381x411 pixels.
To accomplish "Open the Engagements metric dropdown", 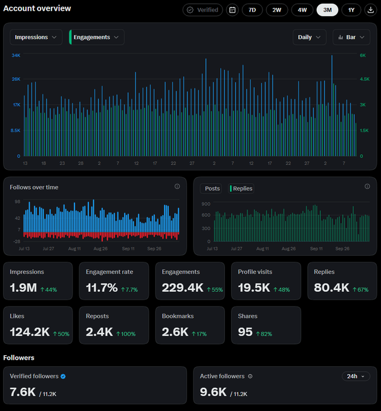I will [x=97, y=37].
